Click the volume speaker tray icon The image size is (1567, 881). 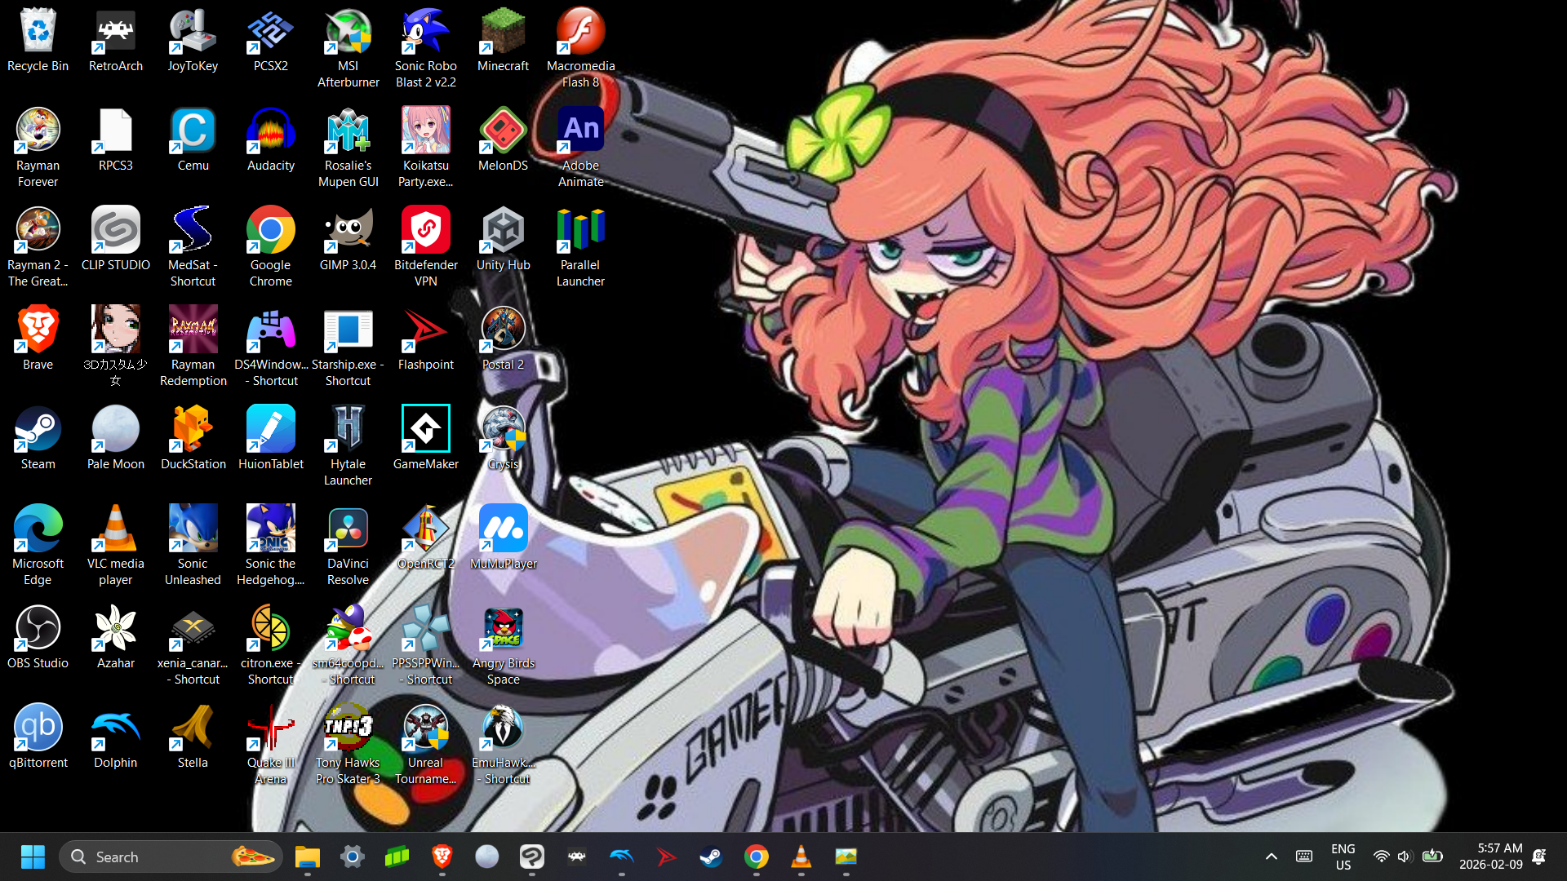point(1404,857)
